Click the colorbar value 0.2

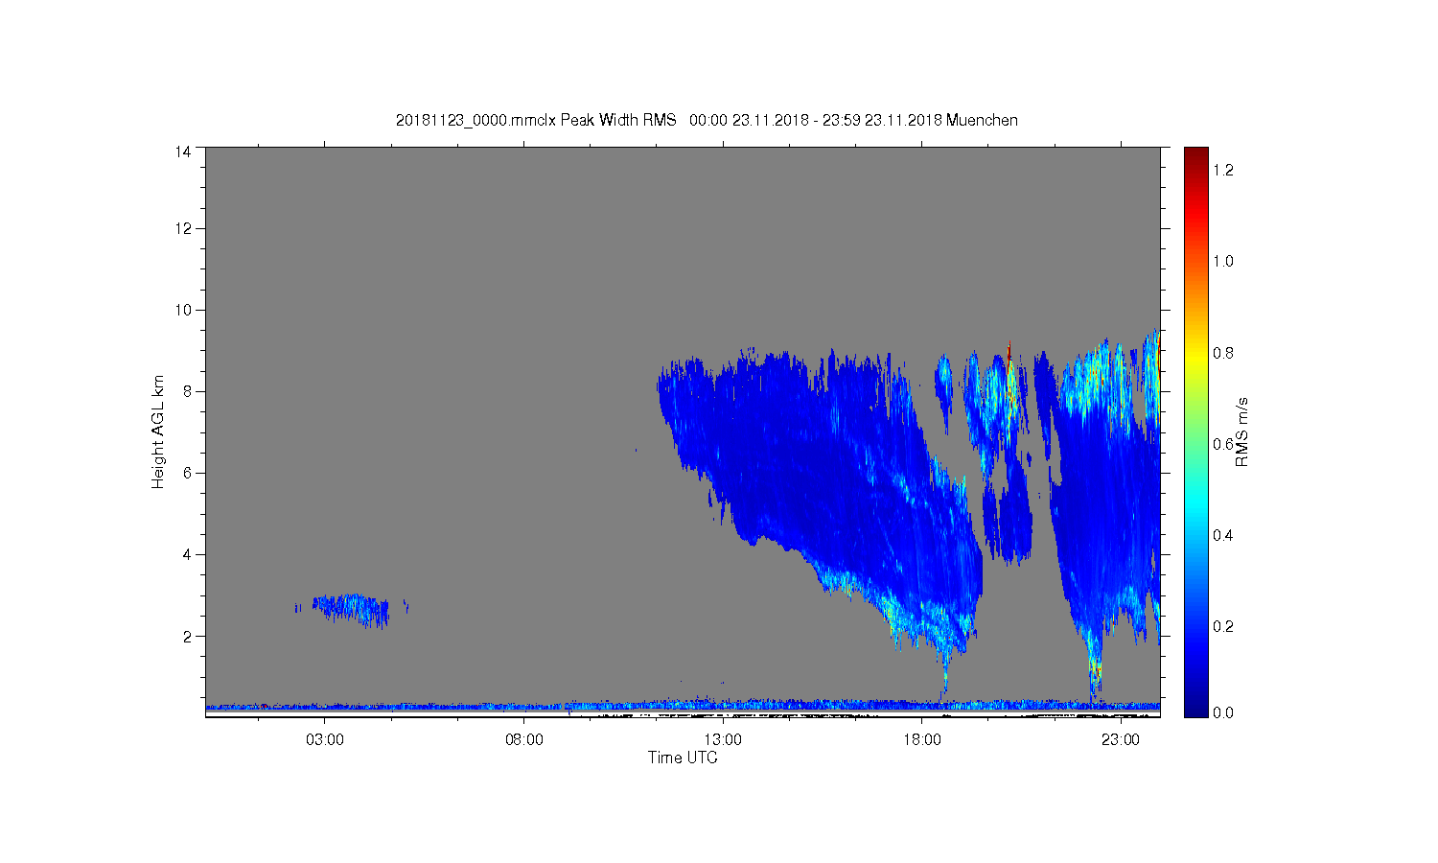point(1223,626)
